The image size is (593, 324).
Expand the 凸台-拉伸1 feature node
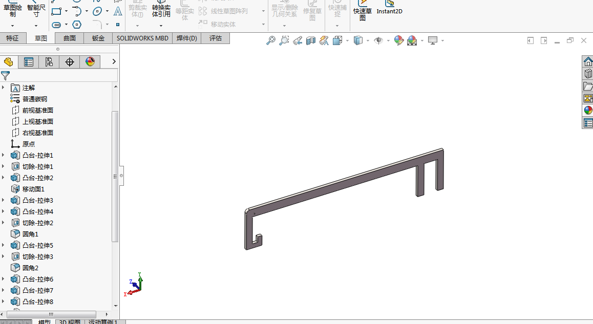coord(4,155)
